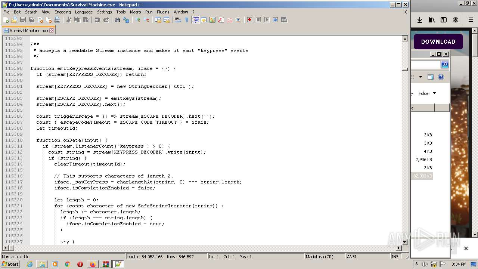The width and height of the screenshot is (478, 269).
Task: Open the Plugins menu
Action: [163, 12]
